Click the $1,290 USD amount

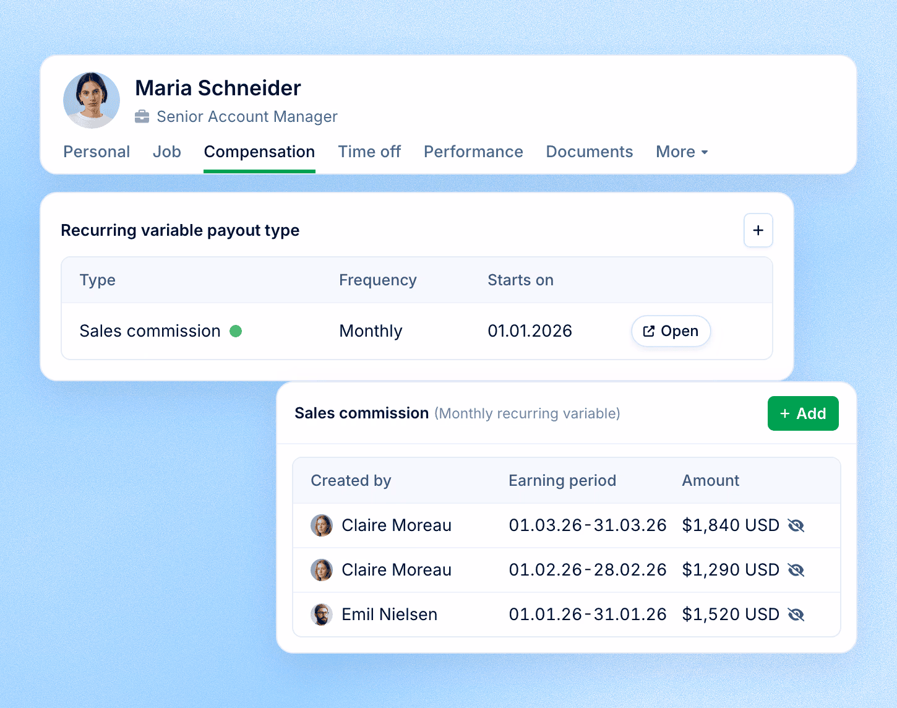(731, 570)
